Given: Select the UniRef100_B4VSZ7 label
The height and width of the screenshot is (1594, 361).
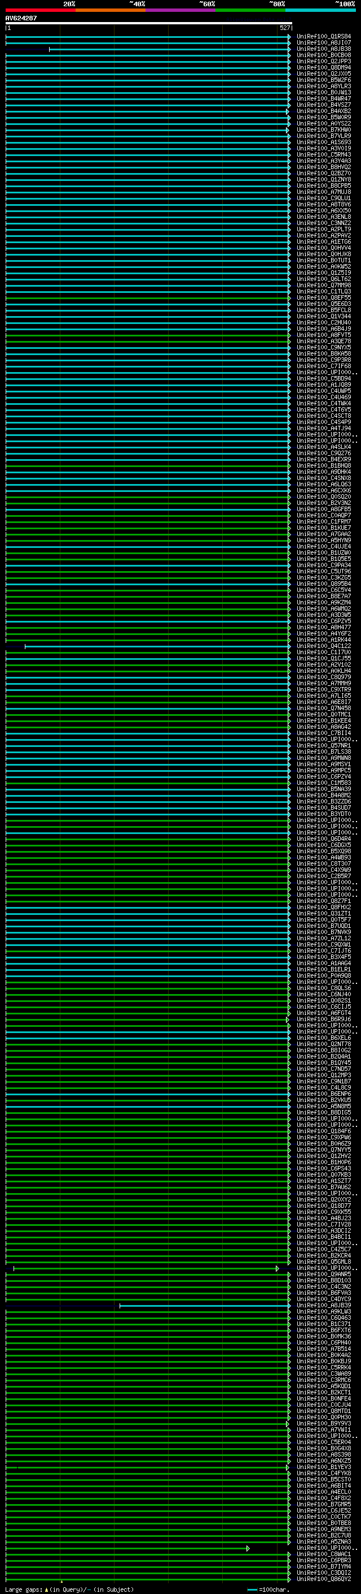Looking at the screenshot, I should pyautogui.click(x=323, y=105).
